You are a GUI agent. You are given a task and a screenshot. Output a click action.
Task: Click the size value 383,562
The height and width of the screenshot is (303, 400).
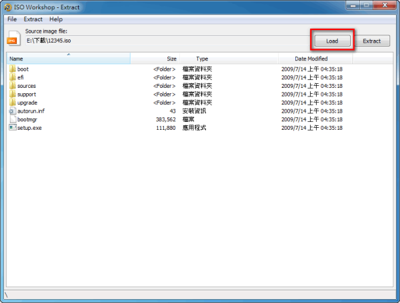click(166, 119)
